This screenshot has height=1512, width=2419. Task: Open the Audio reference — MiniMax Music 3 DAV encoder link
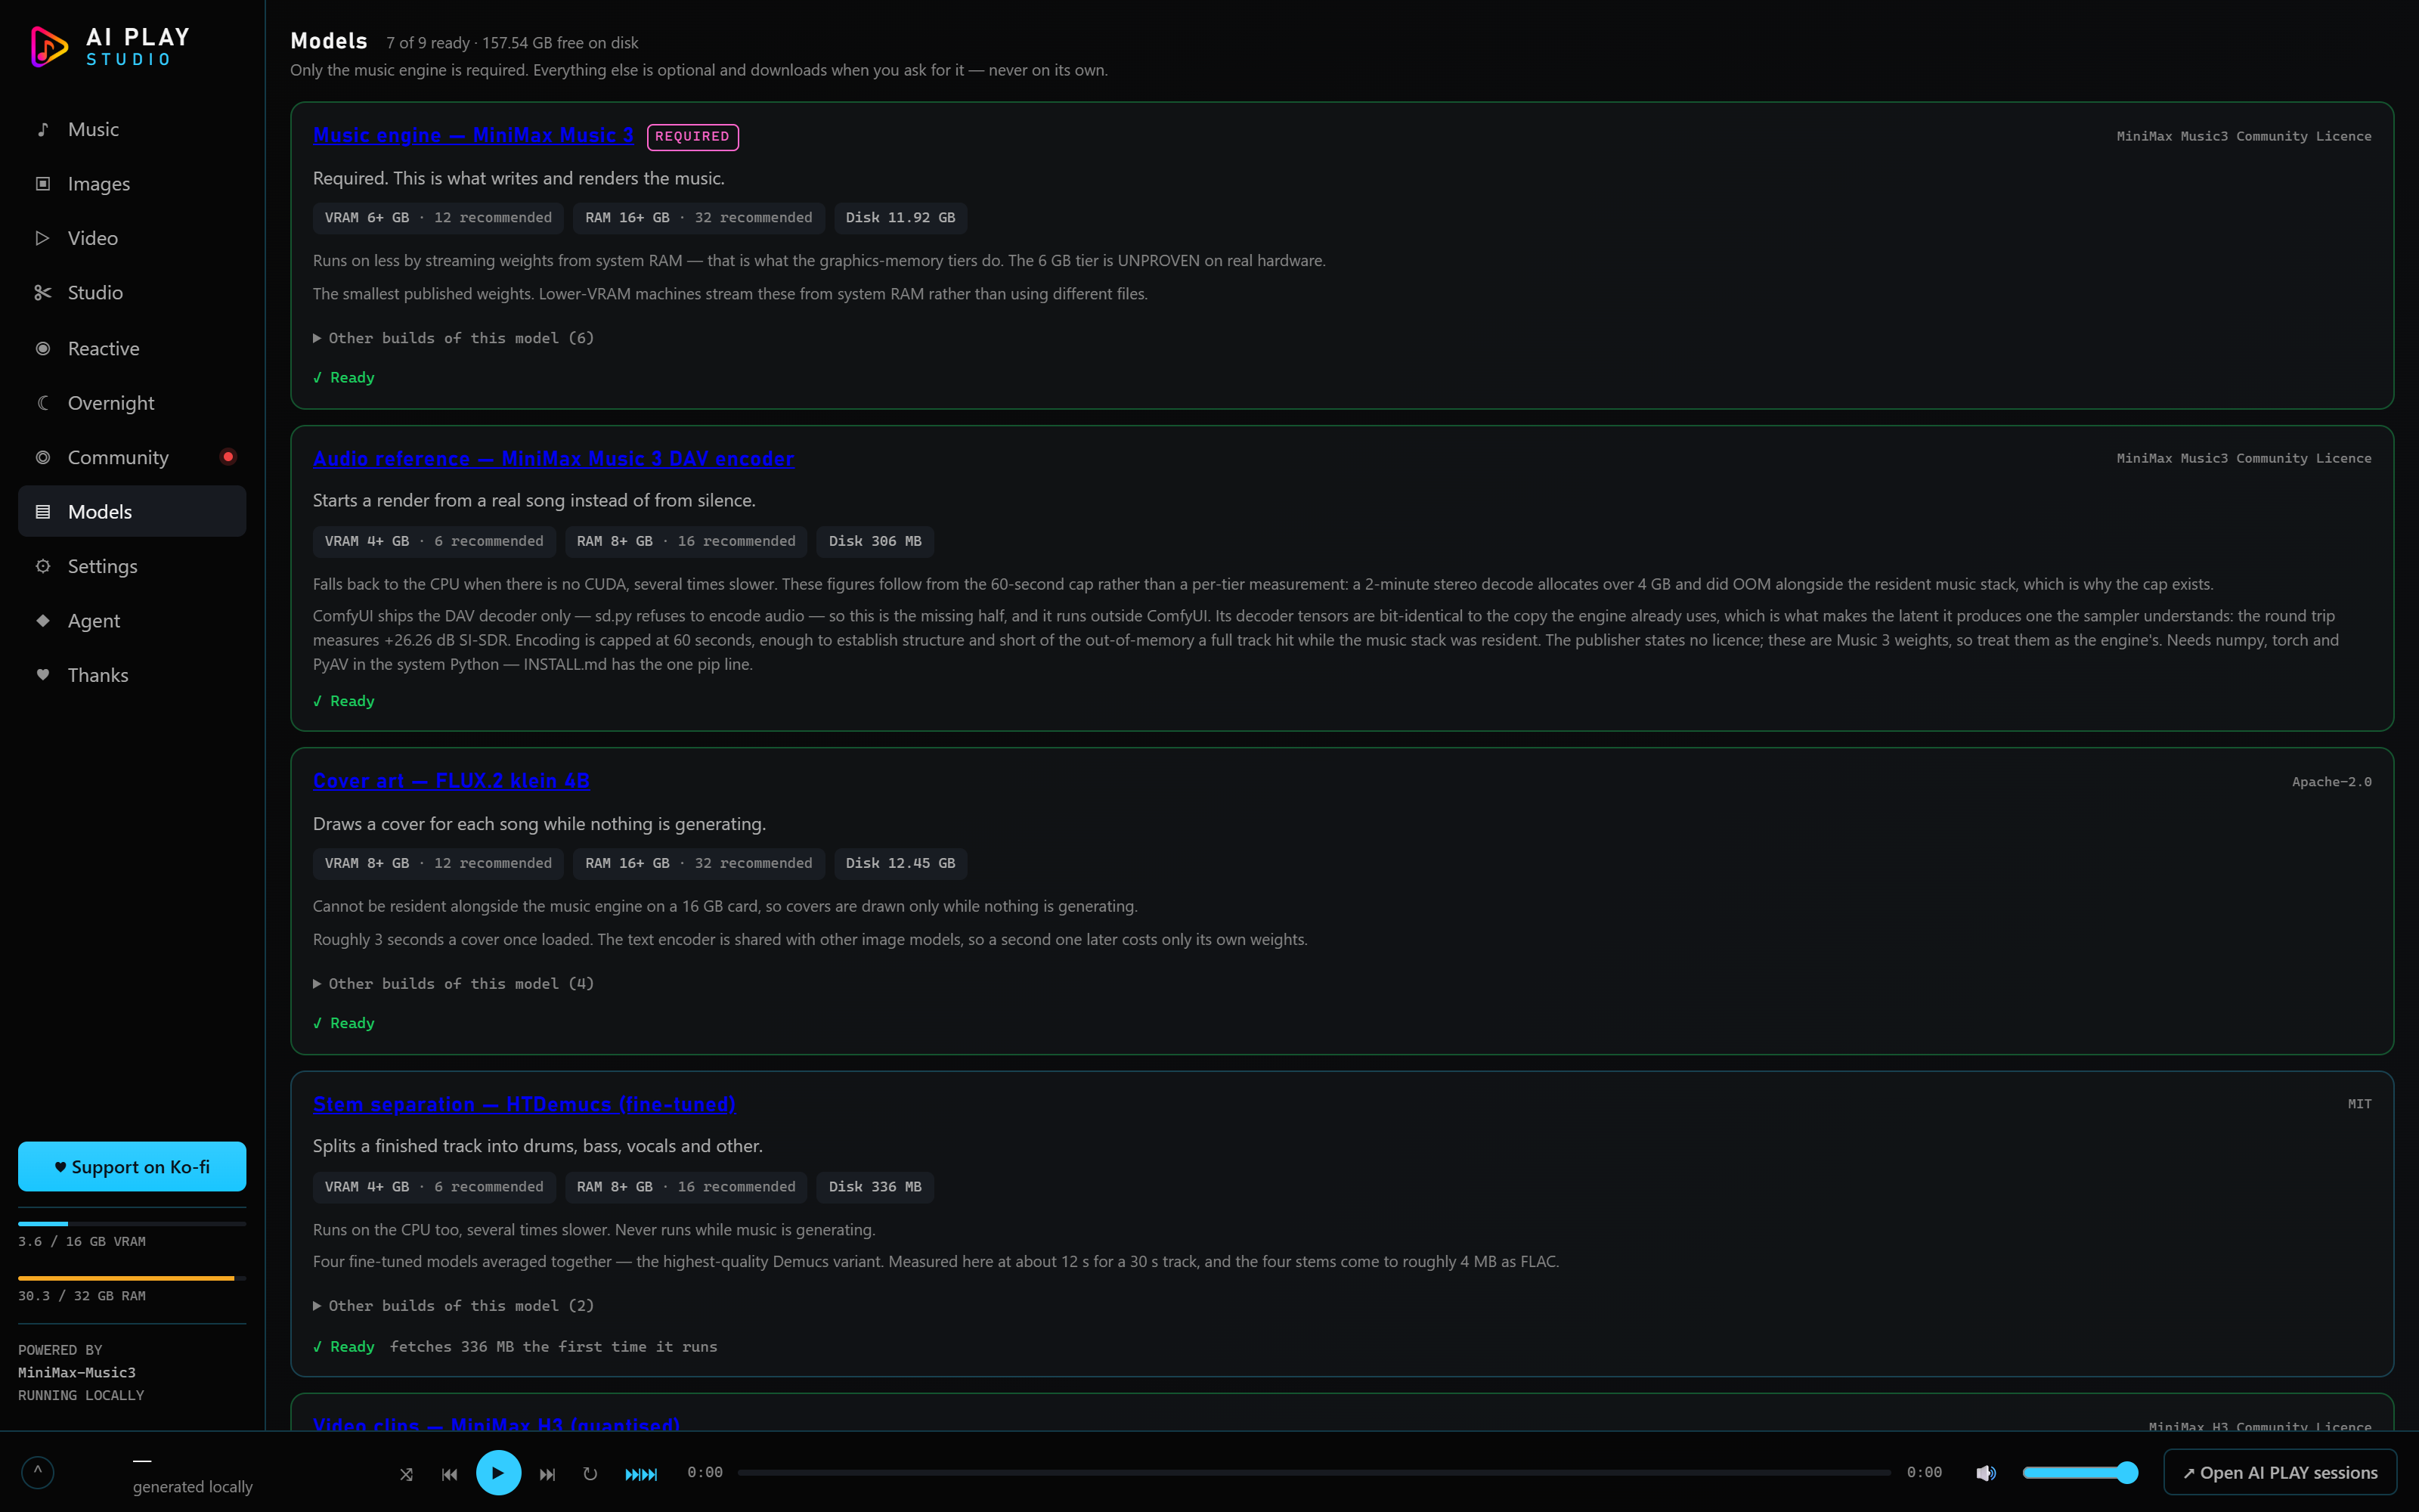tap(554, 459)
